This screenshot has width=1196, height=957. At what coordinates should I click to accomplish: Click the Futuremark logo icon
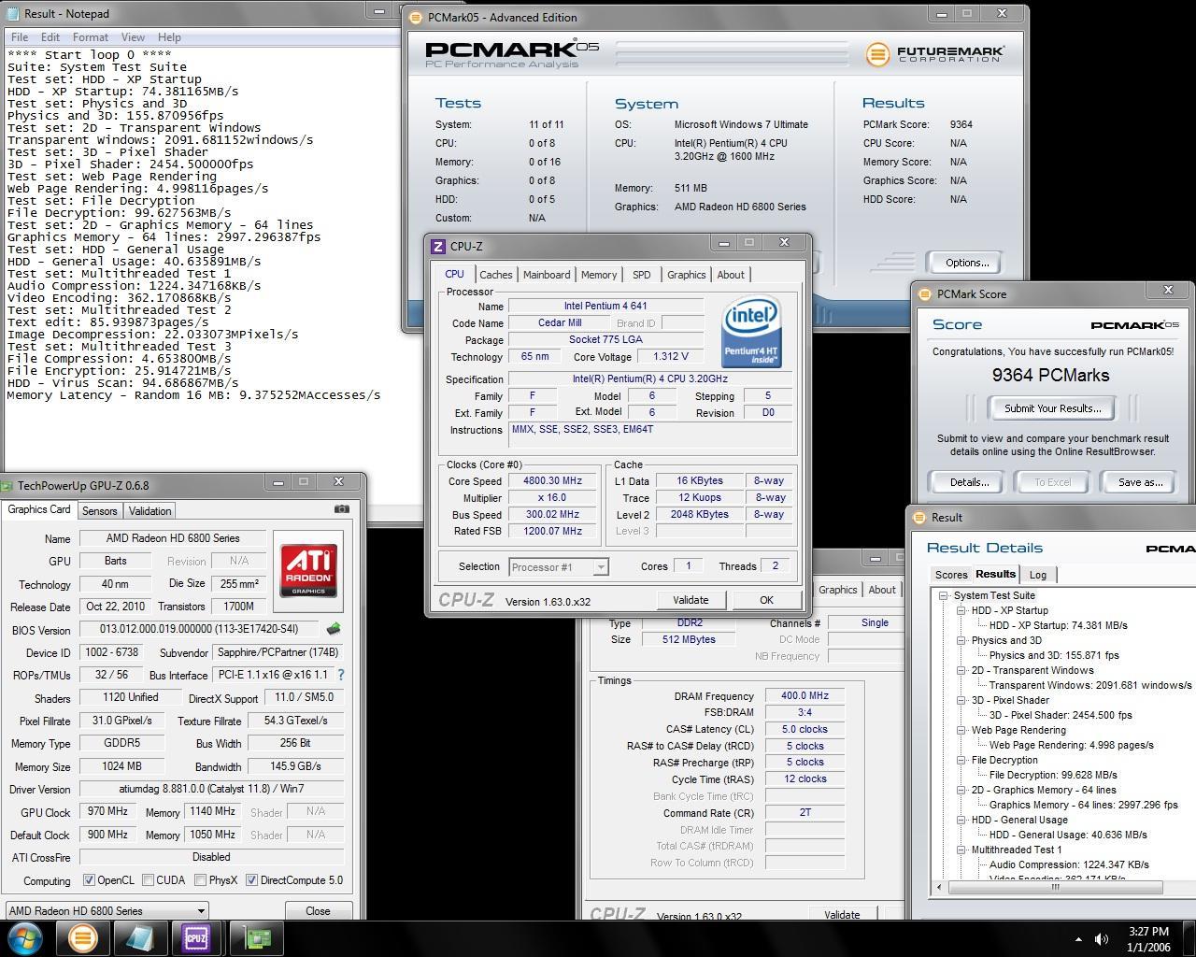point(876,54)
